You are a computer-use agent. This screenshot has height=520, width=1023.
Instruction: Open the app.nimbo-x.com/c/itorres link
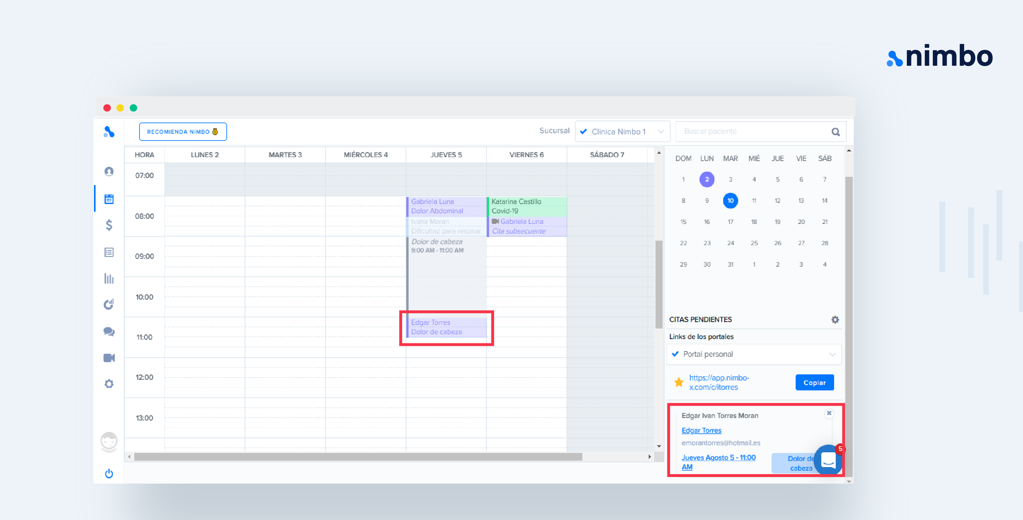pos(719,382)
